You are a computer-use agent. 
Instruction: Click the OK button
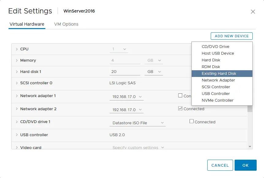click(x=246, y=165)
